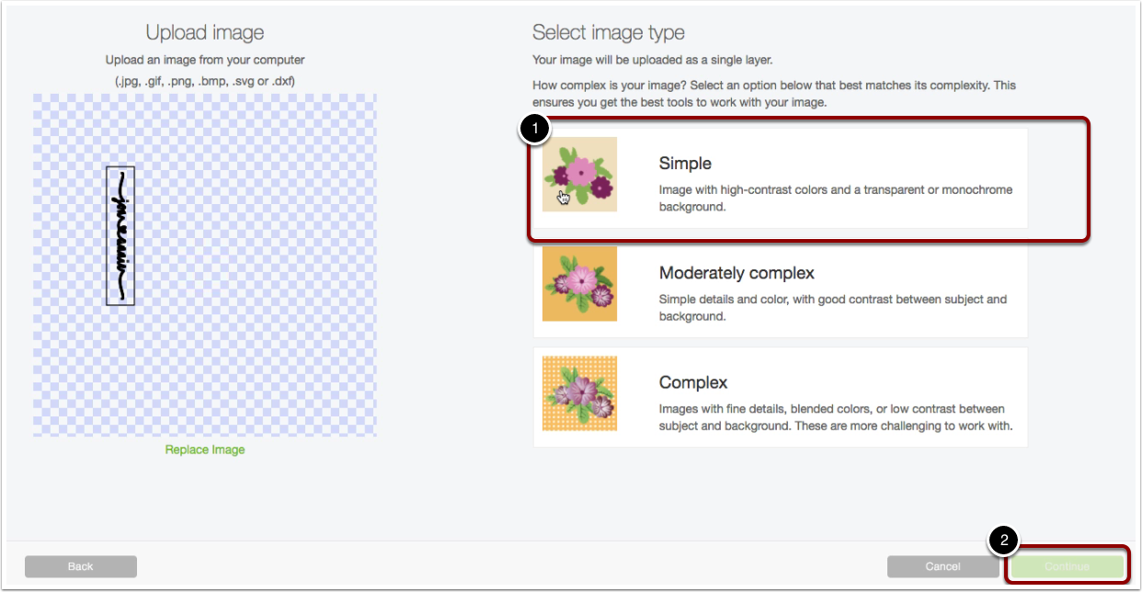Click the step 2 annotation badge

[1003, 541]
